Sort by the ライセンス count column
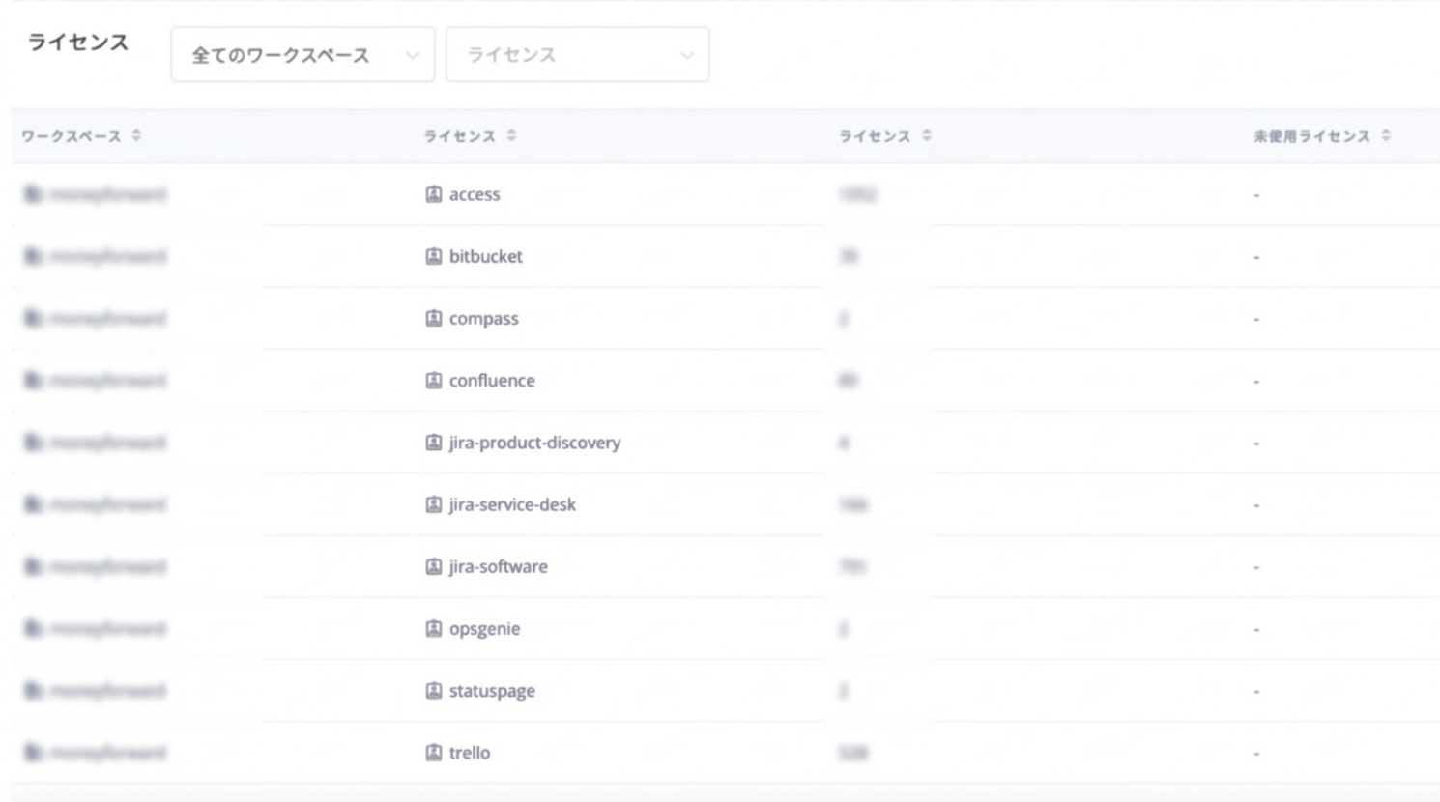Viewport: 1440px width, 802px height. pos(926,136)
